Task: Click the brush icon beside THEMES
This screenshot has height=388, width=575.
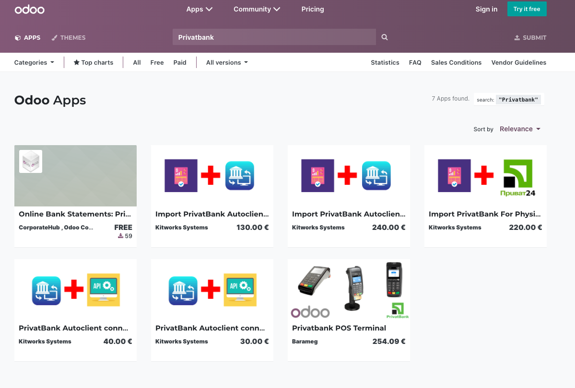Action: point(54,38)
